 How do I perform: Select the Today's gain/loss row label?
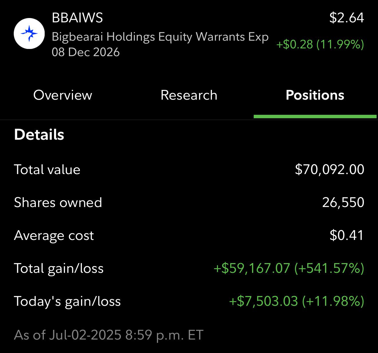click(67, 301)
